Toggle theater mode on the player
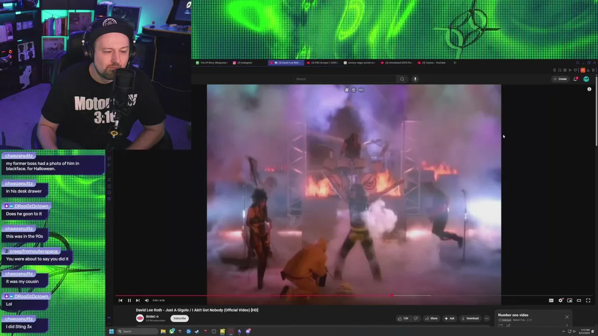This screenshot has width=598, height=336. [579, 301]
